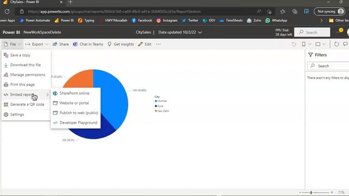Click the Not syncing profile button

point(329,11)
